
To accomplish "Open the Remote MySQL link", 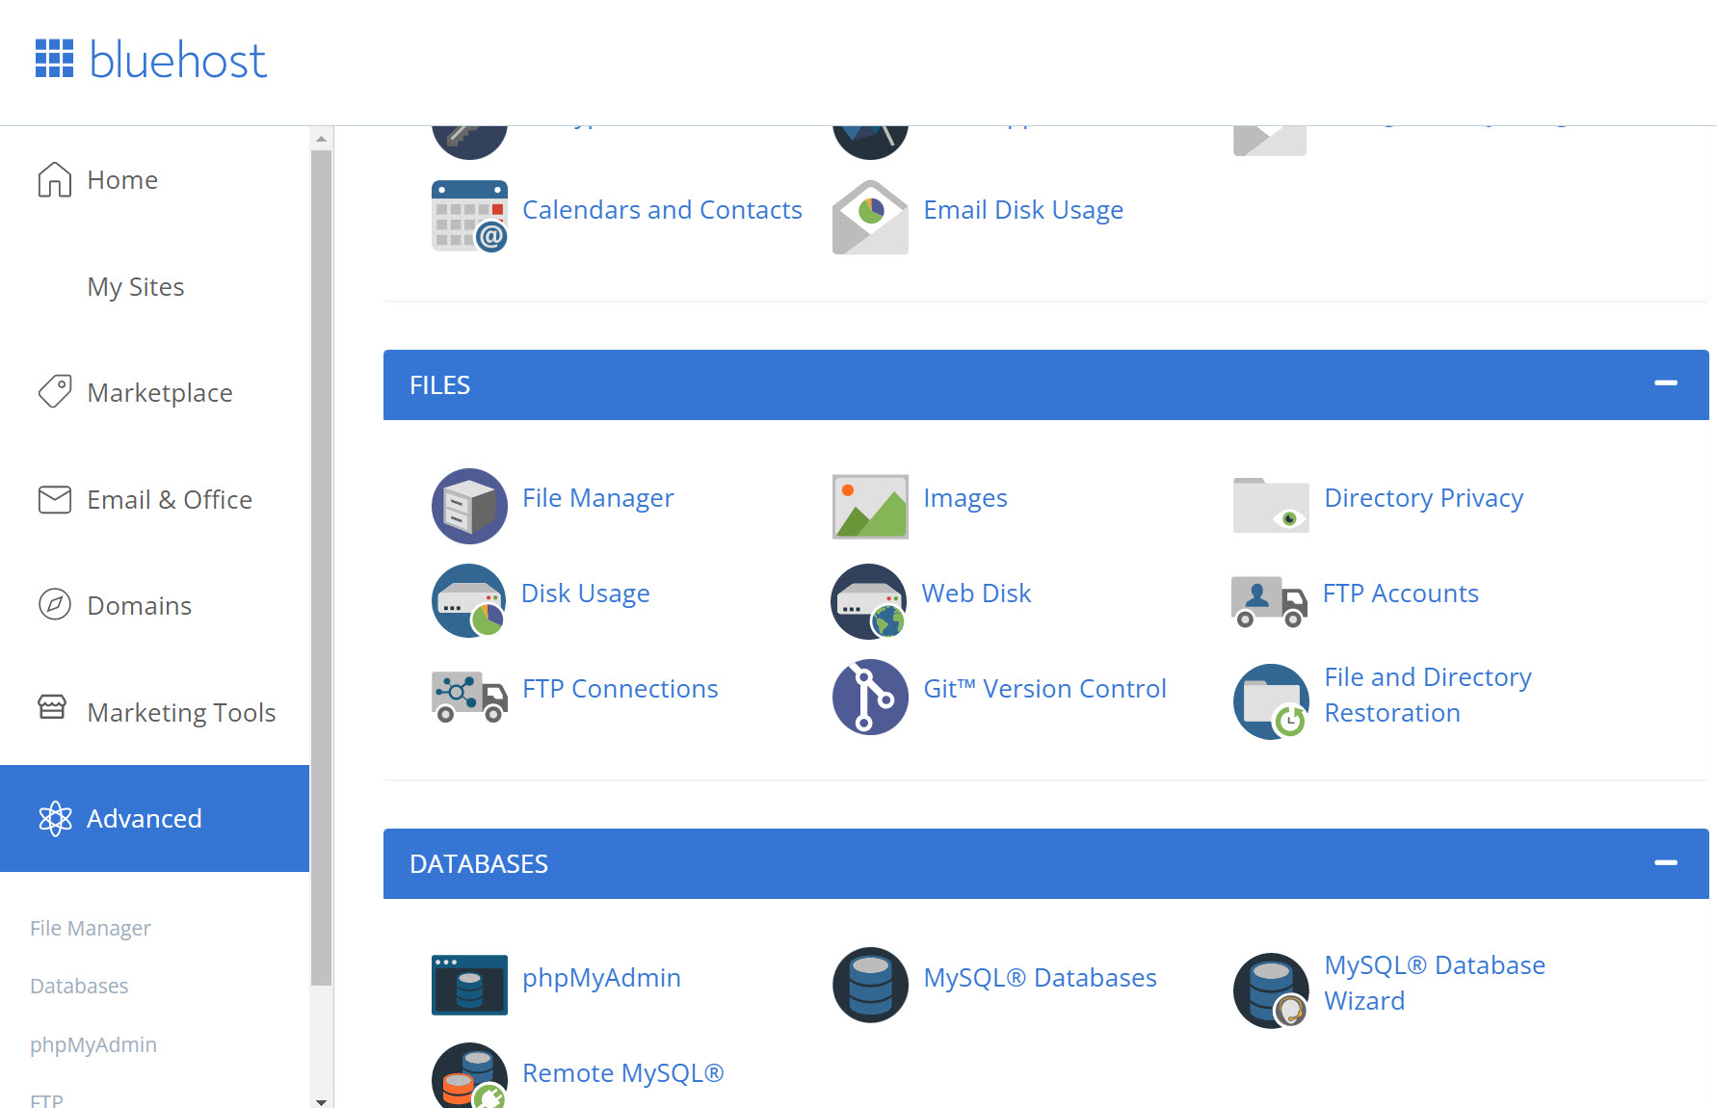I will tap(622, 1073).
